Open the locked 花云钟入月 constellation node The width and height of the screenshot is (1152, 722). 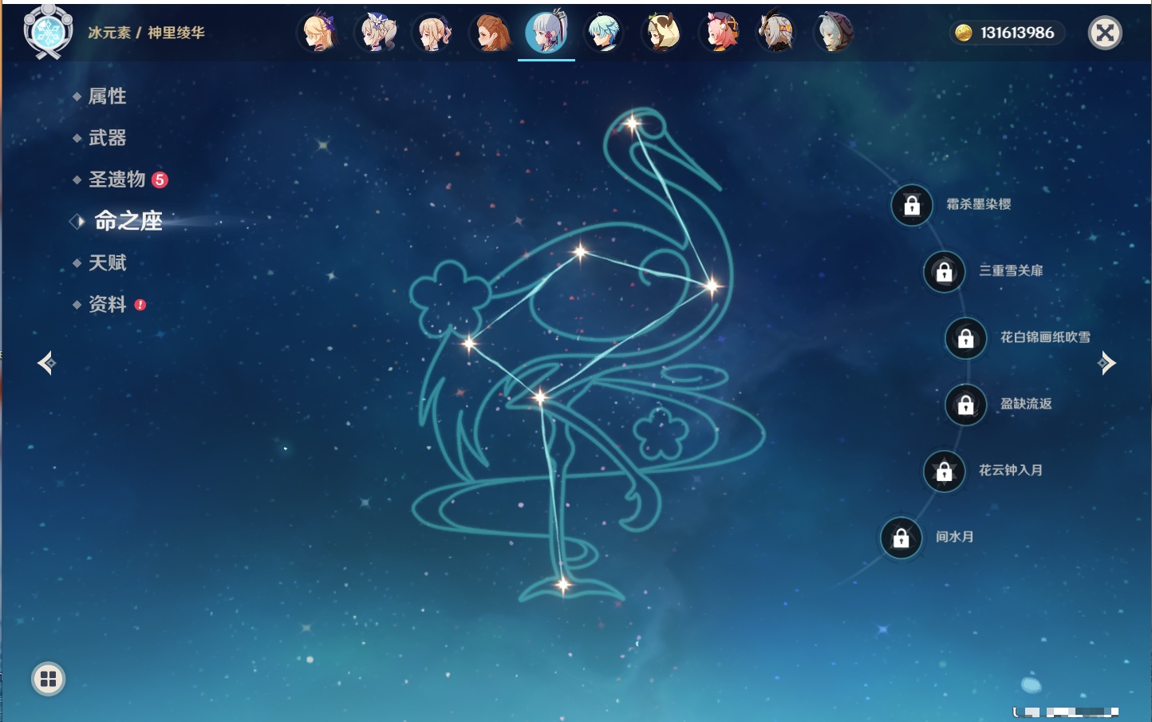(945, 471)
